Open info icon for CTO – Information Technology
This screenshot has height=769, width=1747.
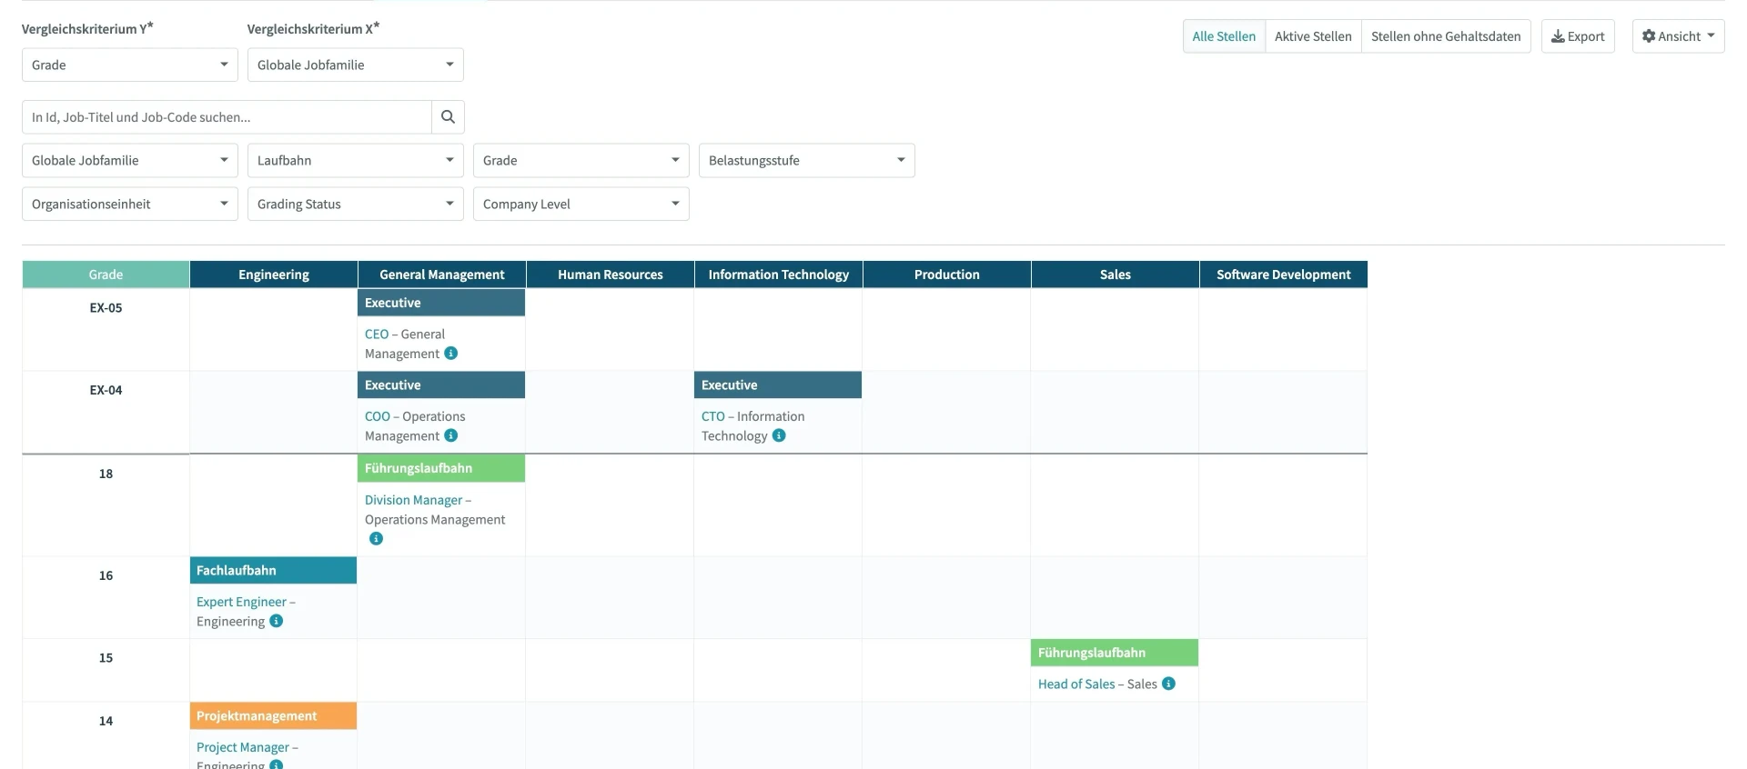point(779,436)
